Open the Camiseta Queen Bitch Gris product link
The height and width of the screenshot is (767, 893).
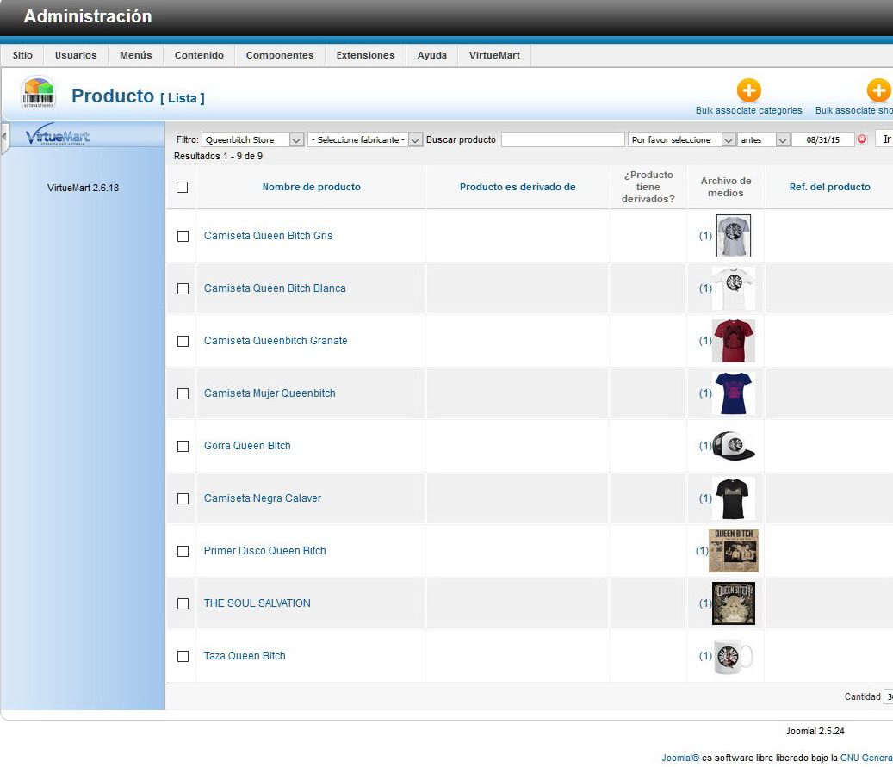(268, 236)
